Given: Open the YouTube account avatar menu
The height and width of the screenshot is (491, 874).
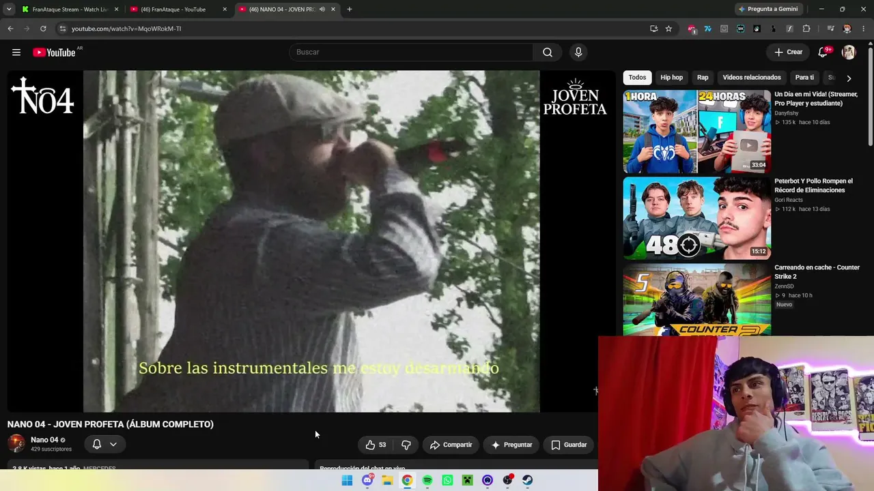Looking at the screenshot, I should coord(849,53).
